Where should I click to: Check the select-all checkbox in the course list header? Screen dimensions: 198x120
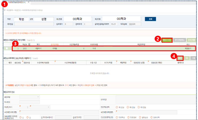[5, 63]
